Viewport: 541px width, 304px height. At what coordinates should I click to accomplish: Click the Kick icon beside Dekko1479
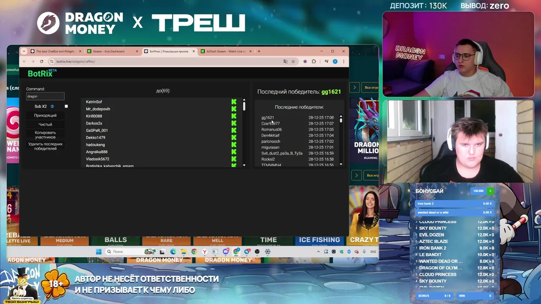(x=234, y=138)
